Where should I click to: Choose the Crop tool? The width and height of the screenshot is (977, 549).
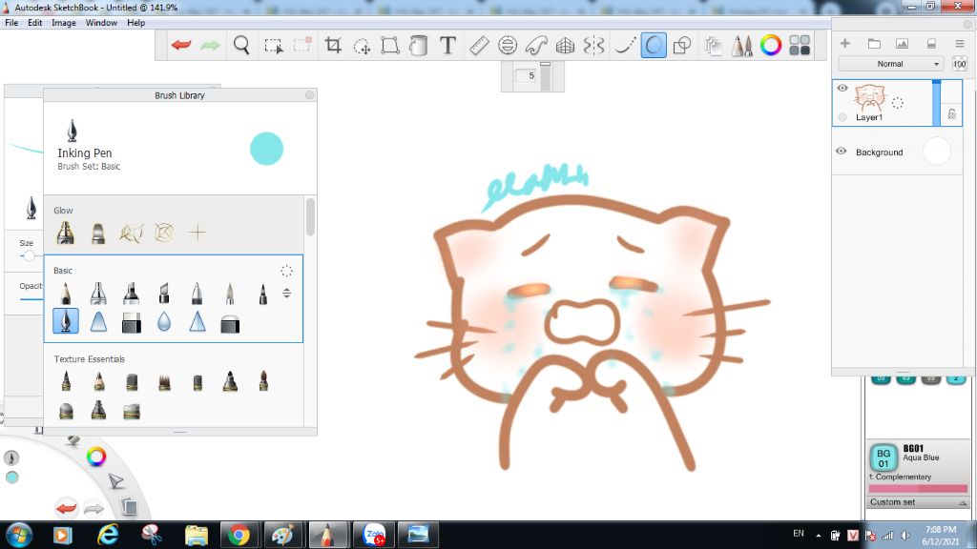point(333,46)
